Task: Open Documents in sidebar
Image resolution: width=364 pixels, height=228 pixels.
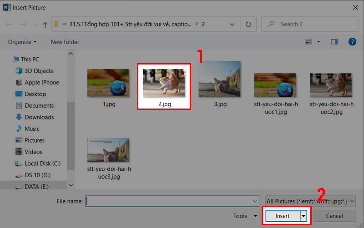Action: 39,106
